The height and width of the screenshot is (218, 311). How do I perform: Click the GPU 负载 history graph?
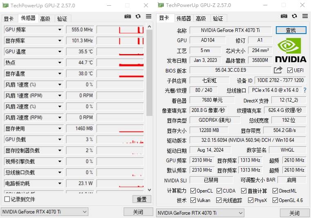[120, 139]
